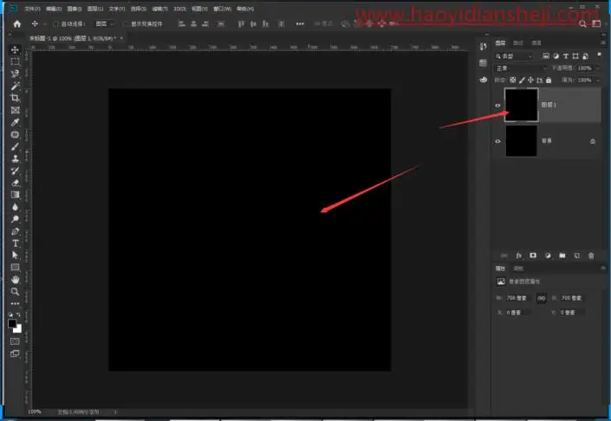The image size is (611, 421).
Task: Open layer filter type dropdown
Action: click(x=514, y=56)
